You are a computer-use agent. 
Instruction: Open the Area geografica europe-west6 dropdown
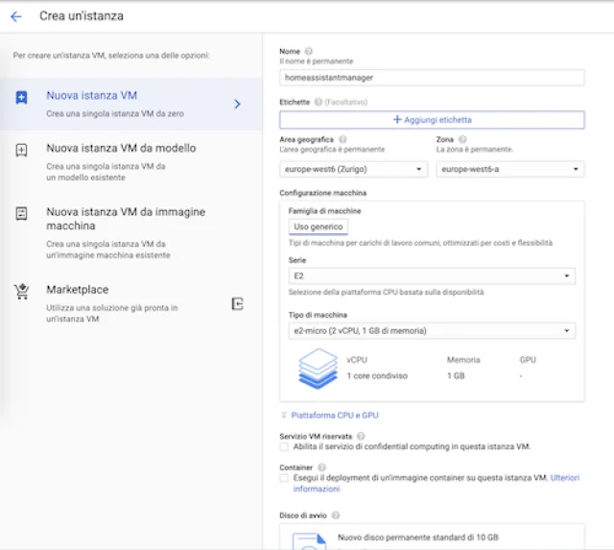pos(353,169)
